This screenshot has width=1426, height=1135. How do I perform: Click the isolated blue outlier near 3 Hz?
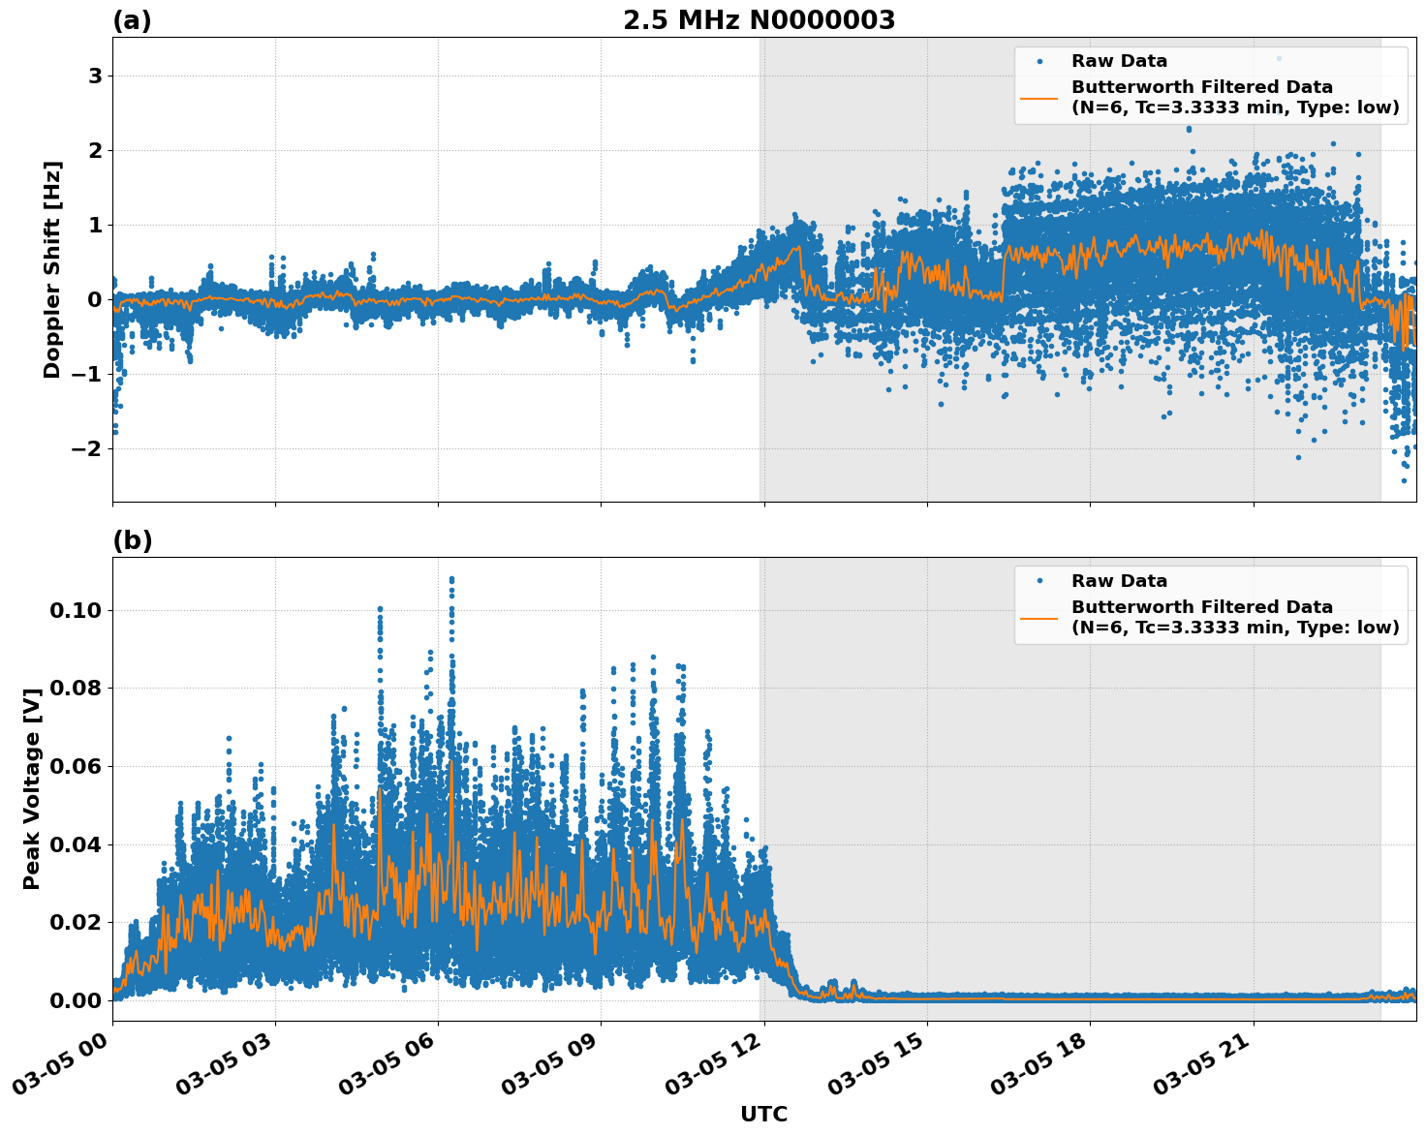(x=1279, y=58)
